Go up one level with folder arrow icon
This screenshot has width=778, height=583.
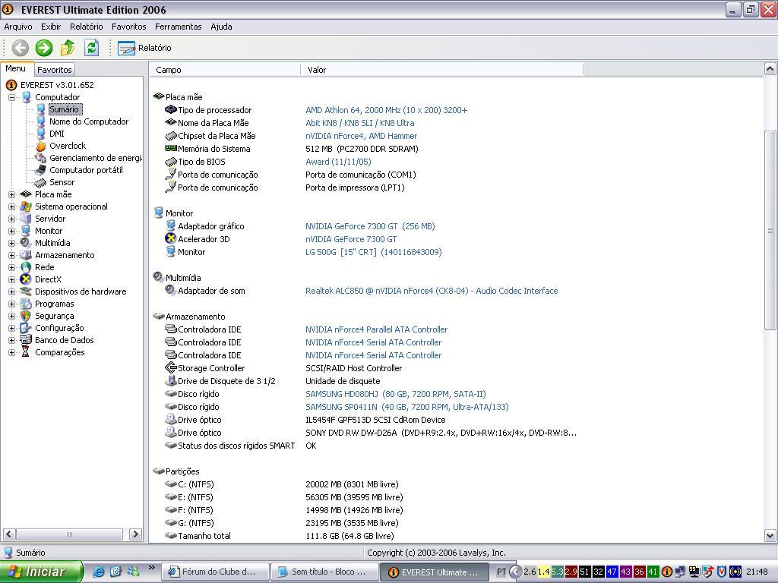pos(68,48)
